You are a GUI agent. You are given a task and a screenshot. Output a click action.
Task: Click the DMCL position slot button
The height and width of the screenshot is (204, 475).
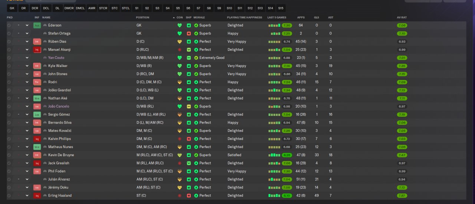click(x=80, y=8)
